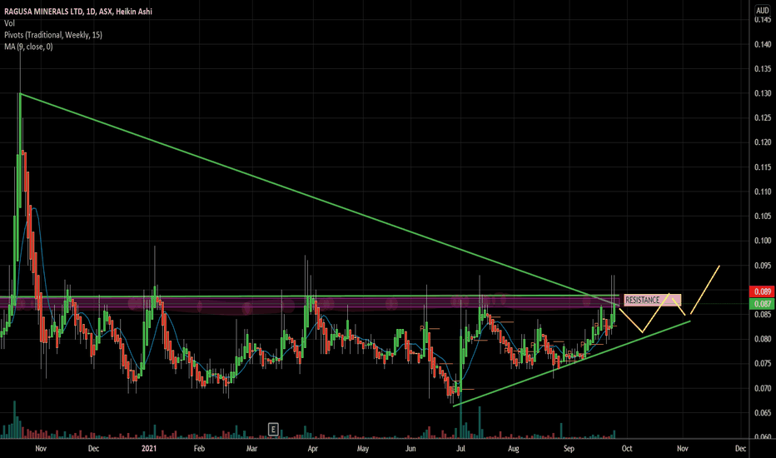This screenshot has height=458, width=776.
Task: Click the Feb date axis label
Action: coord(199,449)
